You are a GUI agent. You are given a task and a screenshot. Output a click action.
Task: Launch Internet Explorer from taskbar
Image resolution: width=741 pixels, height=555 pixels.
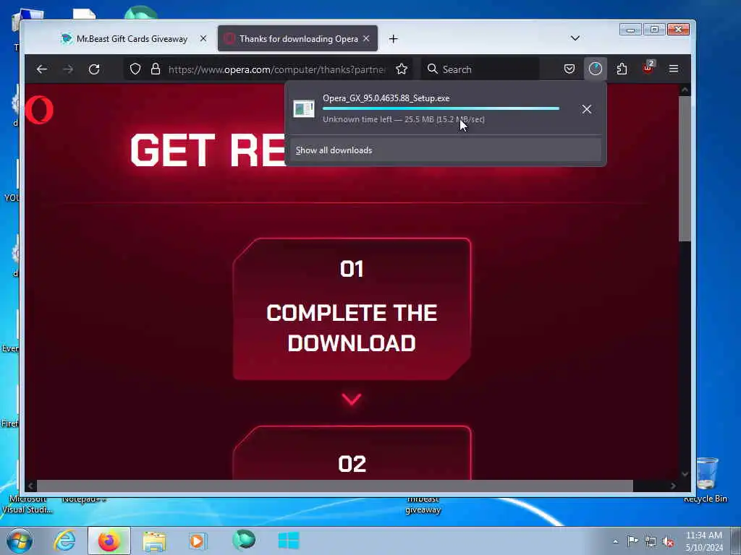click(64, 541)
